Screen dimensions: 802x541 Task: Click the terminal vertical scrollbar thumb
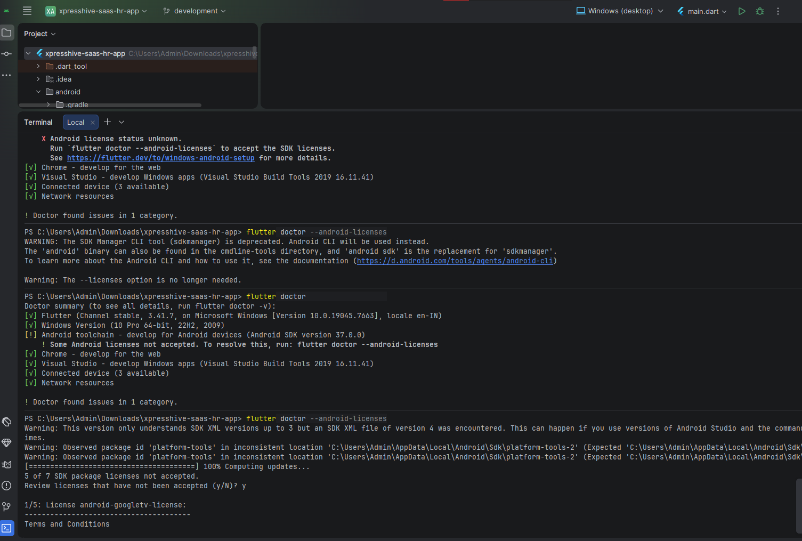pos(799,506)
